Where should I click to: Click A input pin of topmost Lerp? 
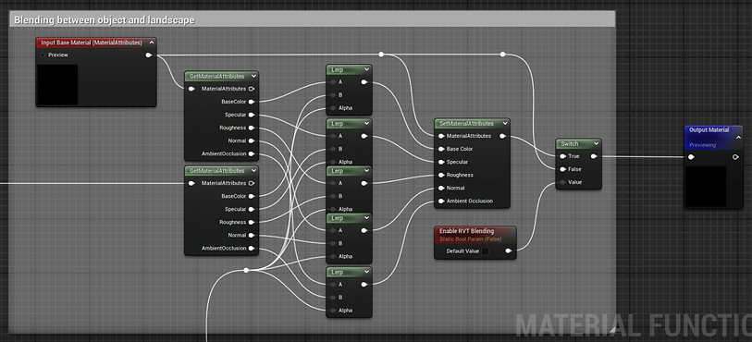333,82
